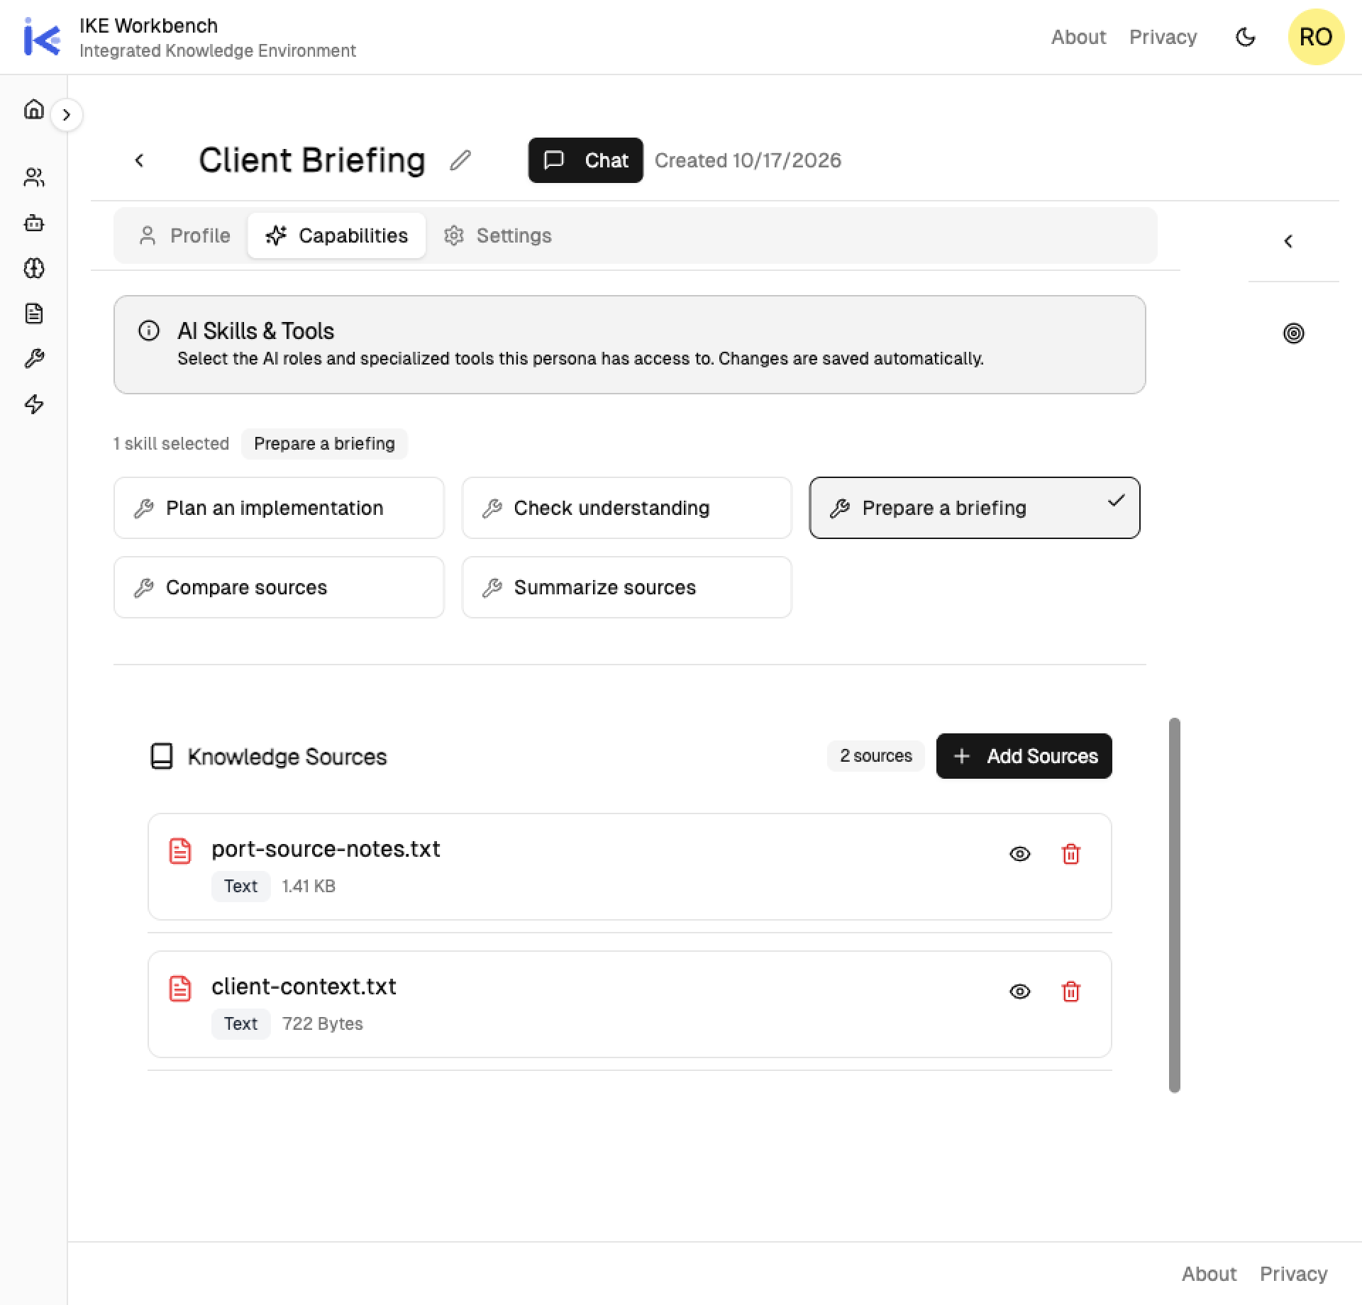
Task: Delete port-source-notes.txt with trash icon
Action: (1071, 854)
